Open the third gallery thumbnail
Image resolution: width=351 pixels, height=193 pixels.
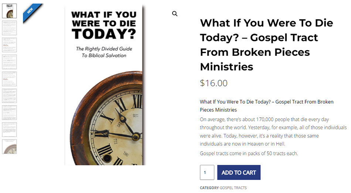click(9, 45)
